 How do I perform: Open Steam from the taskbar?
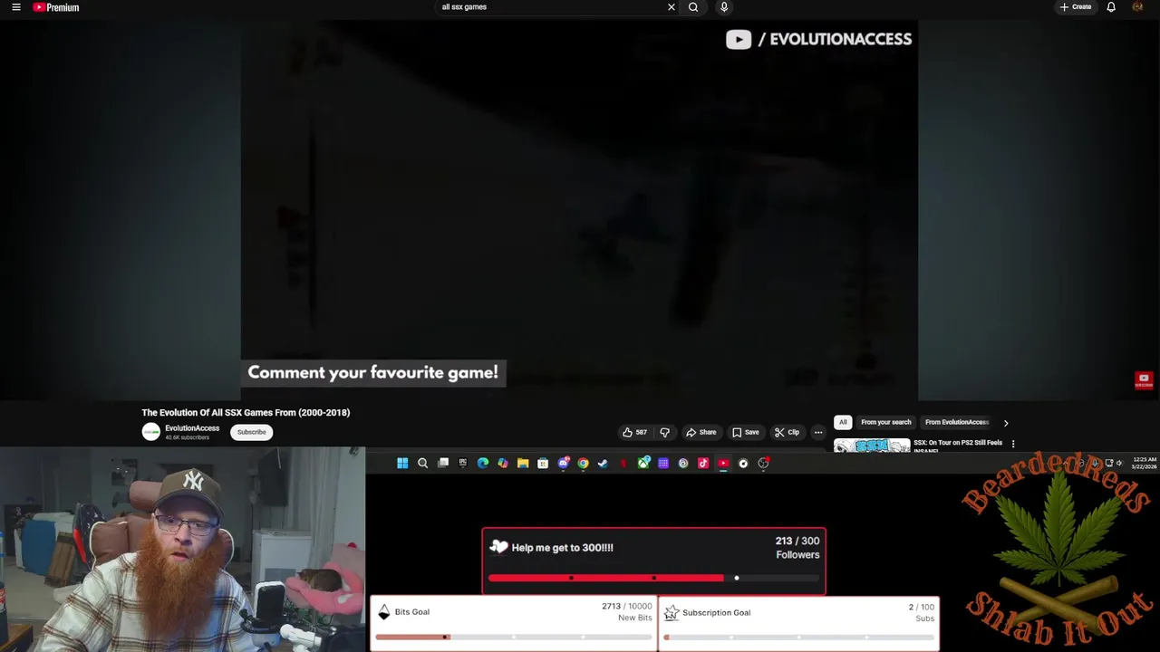click(603, 464)
